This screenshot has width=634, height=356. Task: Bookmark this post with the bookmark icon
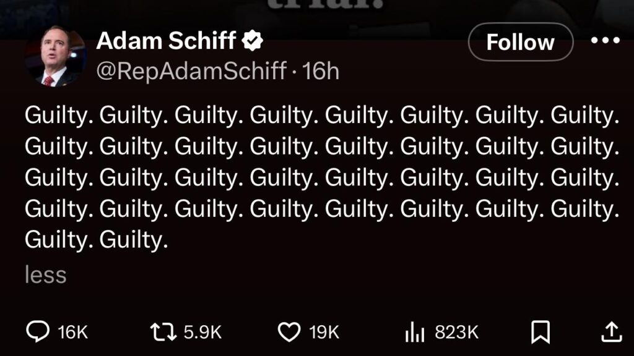coord(540,332)
